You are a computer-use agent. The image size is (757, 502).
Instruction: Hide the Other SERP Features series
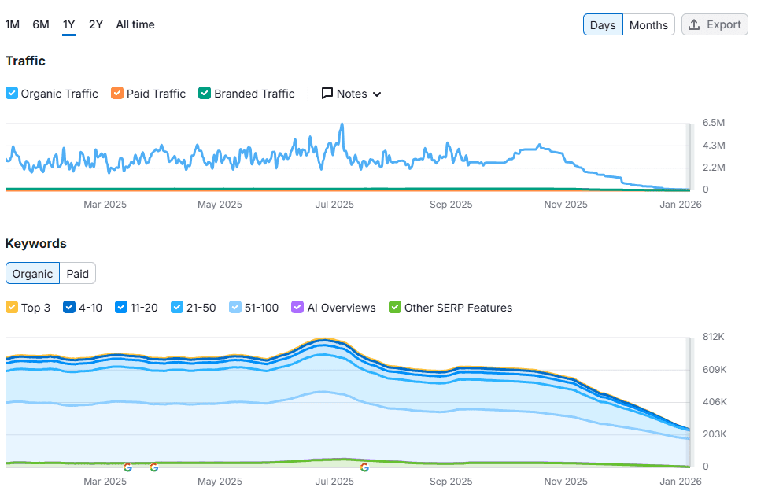pyautogui.click(x=395, y=308)
